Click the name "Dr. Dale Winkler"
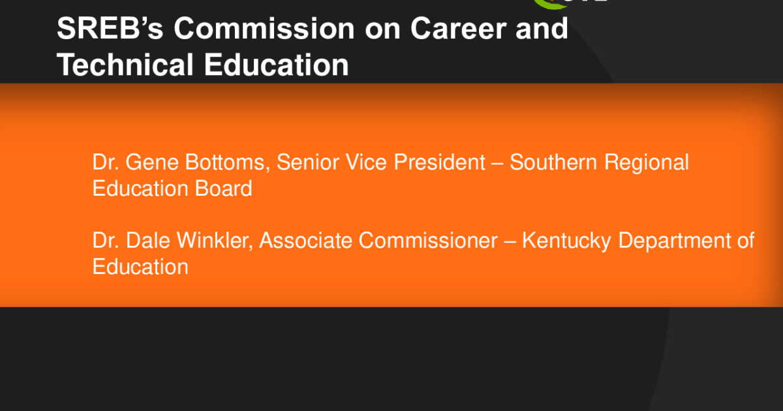This screenshot has width=783, height=411. point(172,241)
